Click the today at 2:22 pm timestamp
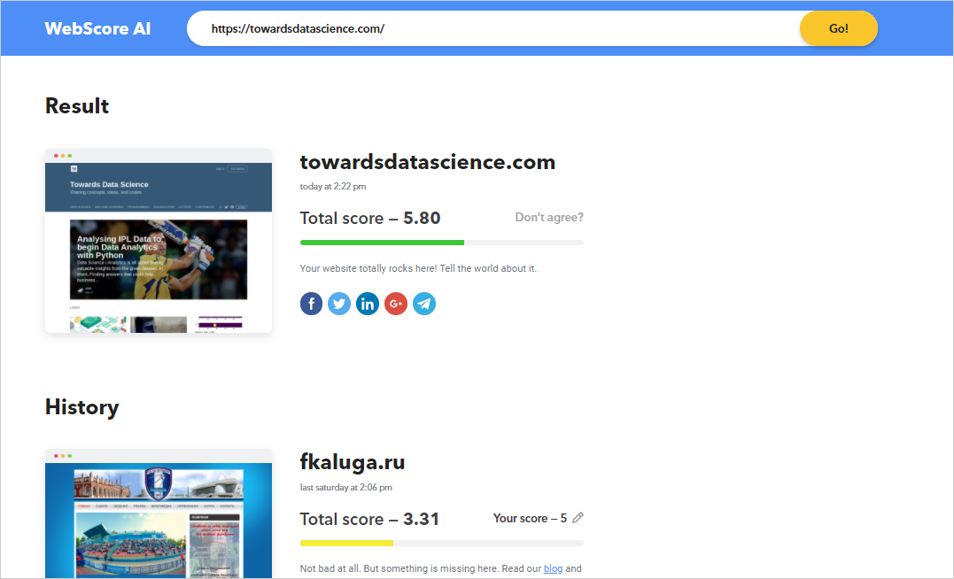This screenshot has height=579, width=954. pyautogui.click(x=333, y=187)
